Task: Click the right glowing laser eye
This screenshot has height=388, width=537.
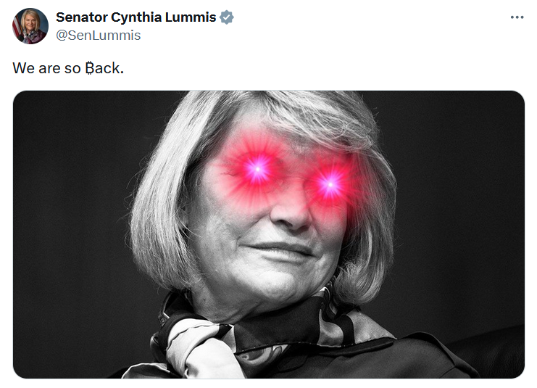Action: click(330, 185)
